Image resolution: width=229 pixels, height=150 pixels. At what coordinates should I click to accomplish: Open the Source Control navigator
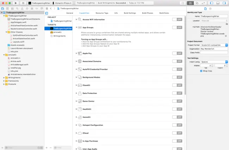point(7,8)
